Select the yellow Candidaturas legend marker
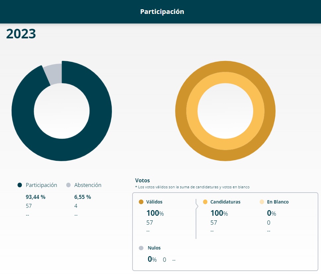This screenshot has height=274, width=321. click(205, 202)
